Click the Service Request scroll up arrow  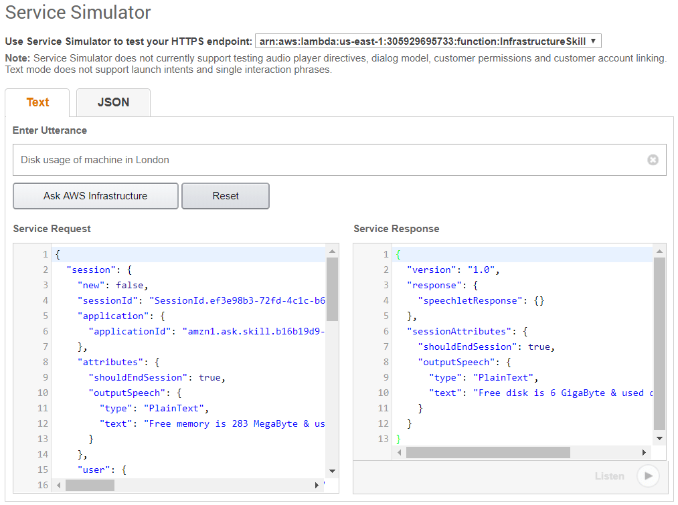point(332,251)
